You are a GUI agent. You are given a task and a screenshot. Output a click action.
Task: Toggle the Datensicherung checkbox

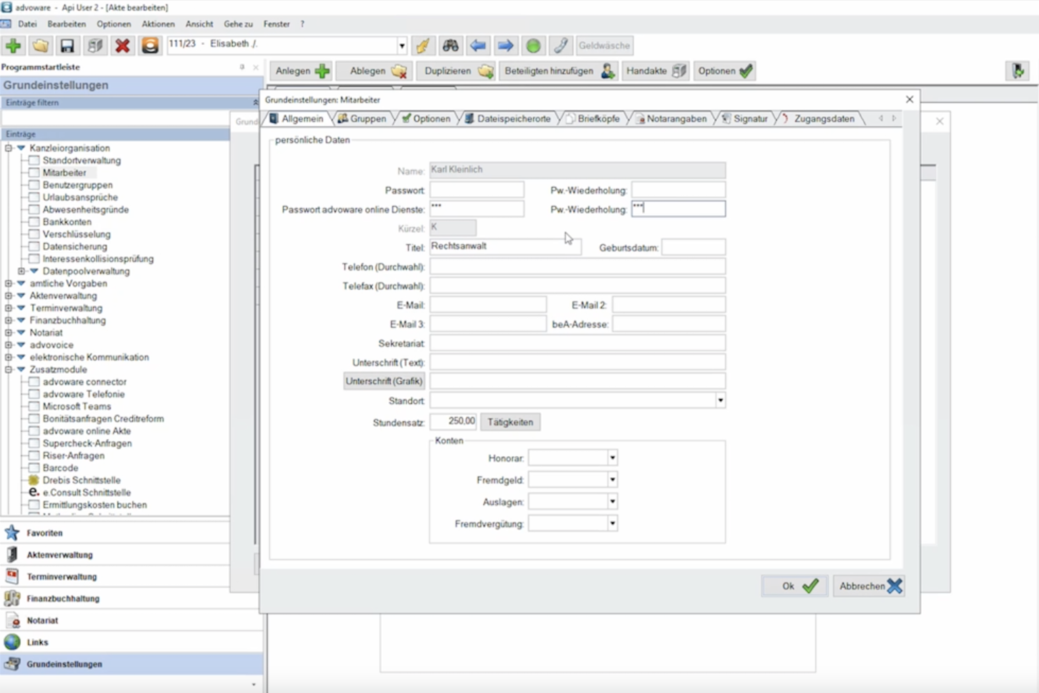pyautogui.click(x=34, y=246)
